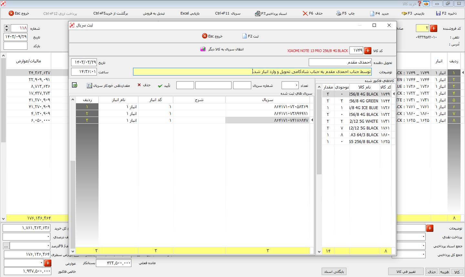The height and width of the screenshot is (277, 465).
Task: Click the ثبت F2 icon in the serial dialog
Action: click(245, 36)
